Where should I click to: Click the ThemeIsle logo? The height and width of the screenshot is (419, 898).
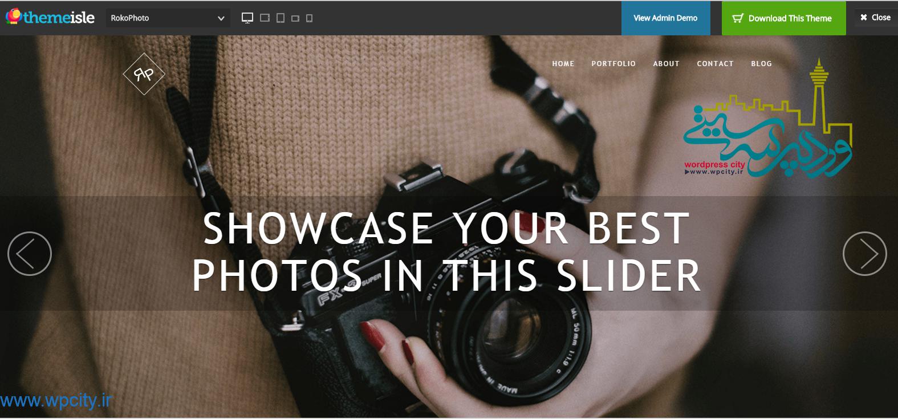pos(50,17)
